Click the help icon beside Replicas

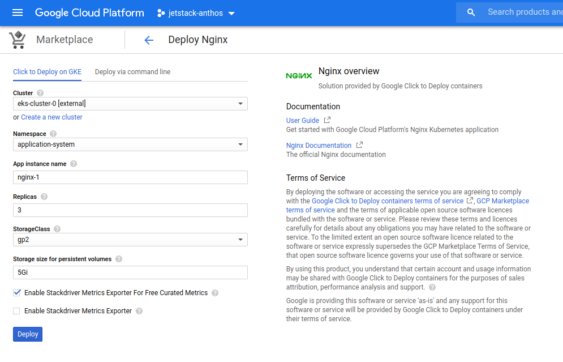point(45,197)
